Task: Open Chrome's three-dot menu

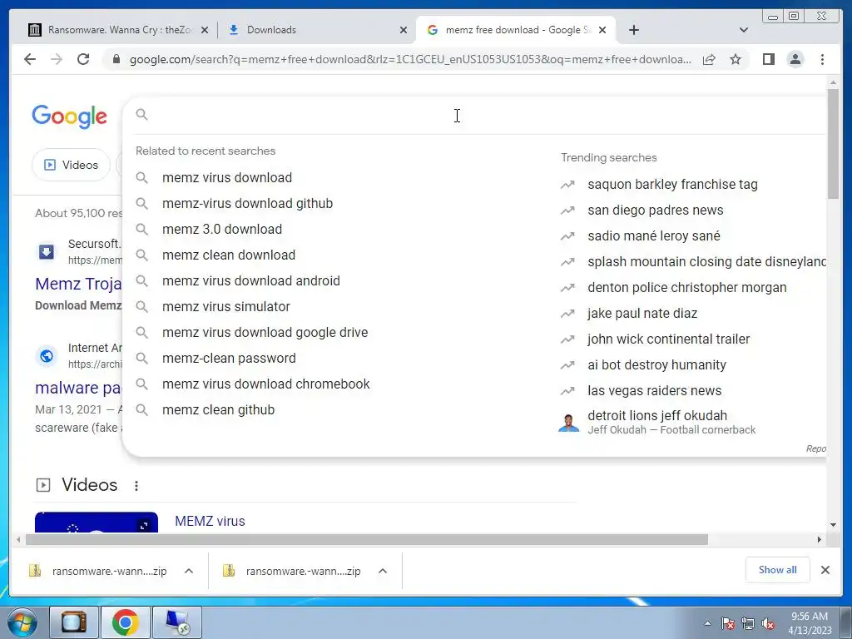Action: point(823,59)
